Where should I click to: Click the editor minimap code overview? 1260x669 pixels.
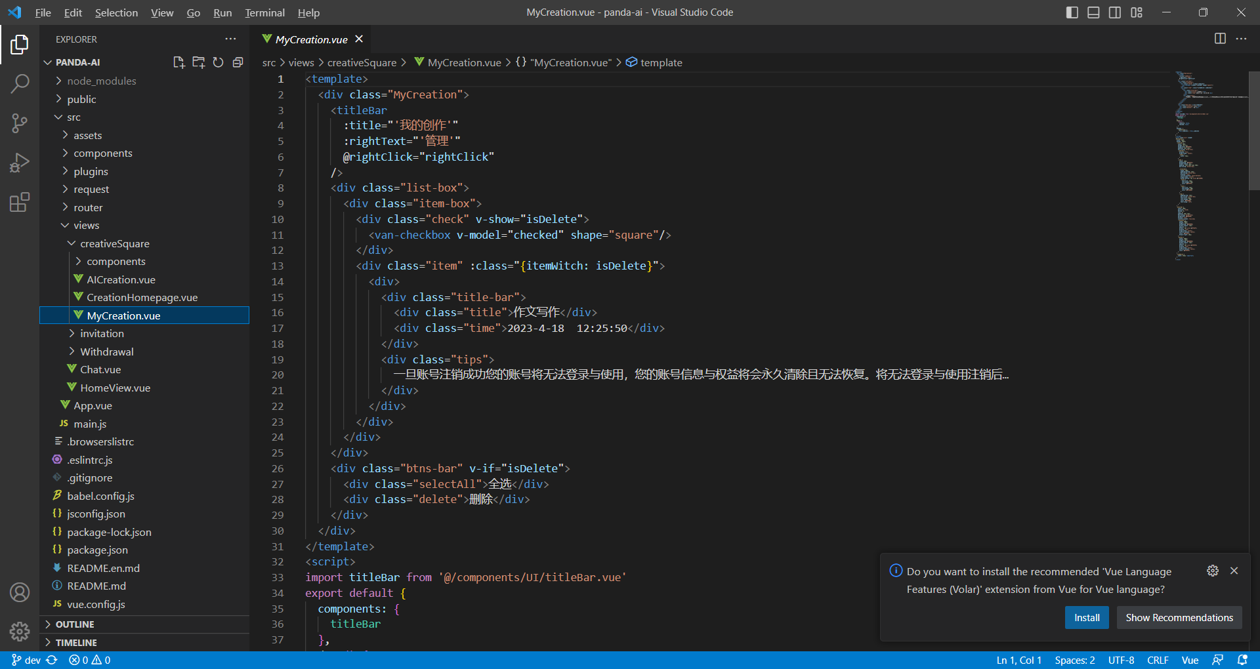pos(1211,166)
